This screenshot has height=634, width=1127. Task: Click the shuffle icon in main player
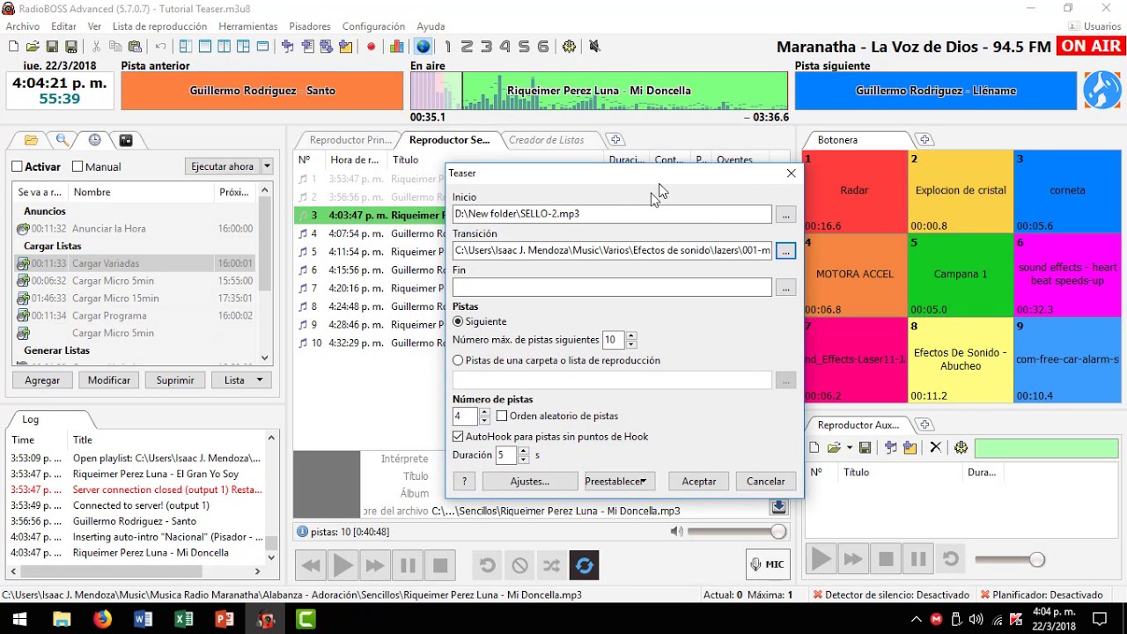click(x=551, y=565)
